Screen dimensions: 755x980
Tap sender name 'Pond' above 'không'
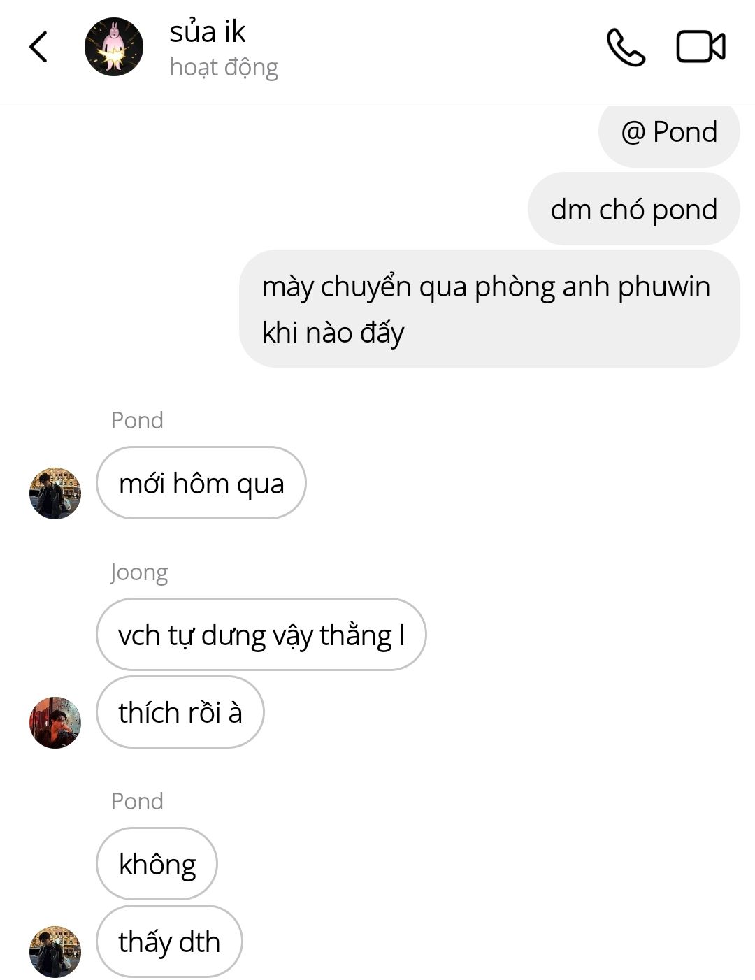point(137,801)
